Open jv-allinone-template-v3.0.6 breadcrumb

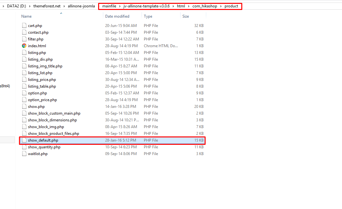147,6
